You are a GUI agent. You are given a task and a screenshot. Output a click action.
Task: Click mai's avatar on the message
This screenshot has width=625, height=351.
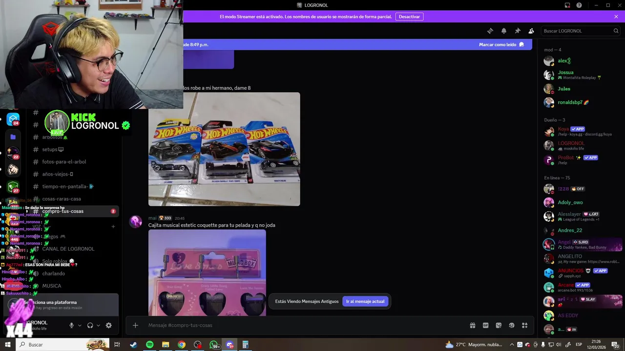point(136,222)
